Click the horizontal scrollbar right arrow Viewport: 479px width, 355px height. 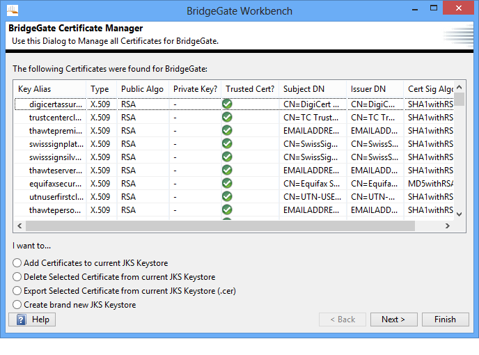448,226
